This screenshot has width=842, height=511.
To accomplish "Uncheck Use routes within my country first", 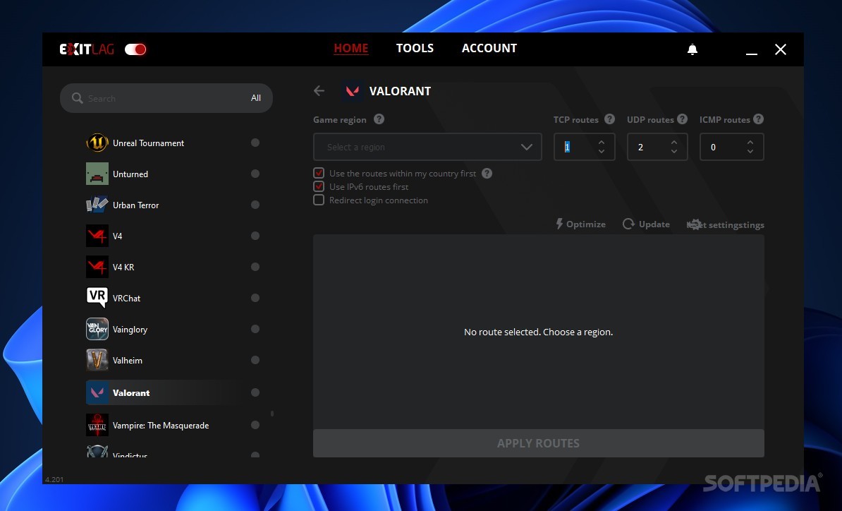I will coord(319,173).
